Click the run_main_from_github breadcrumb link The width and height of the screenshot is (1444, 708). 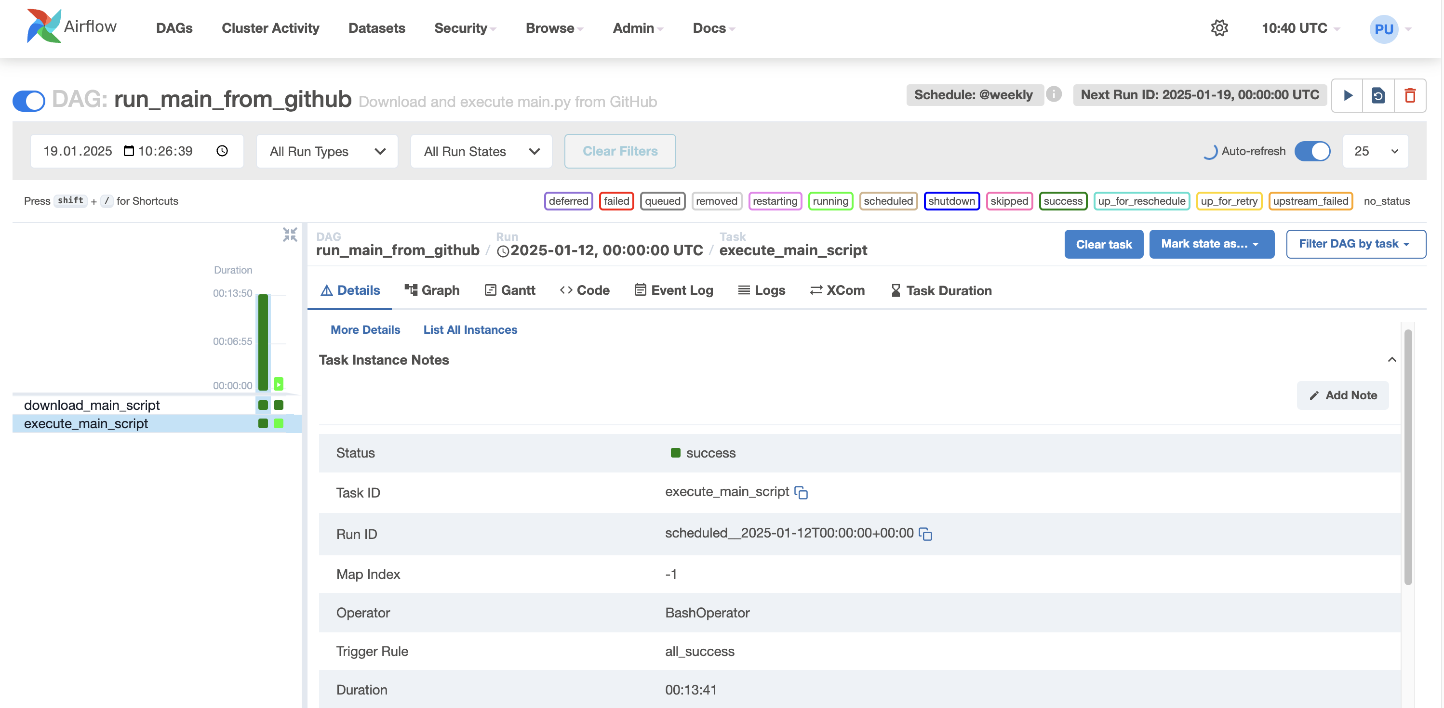point(398,250)
